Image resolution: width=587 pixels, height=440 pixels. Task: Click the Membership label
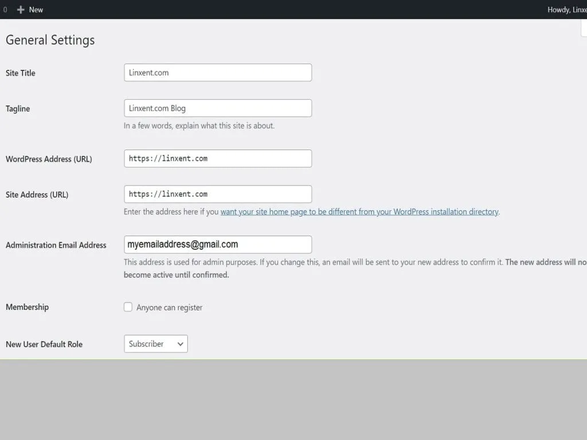tap(28, 307)
